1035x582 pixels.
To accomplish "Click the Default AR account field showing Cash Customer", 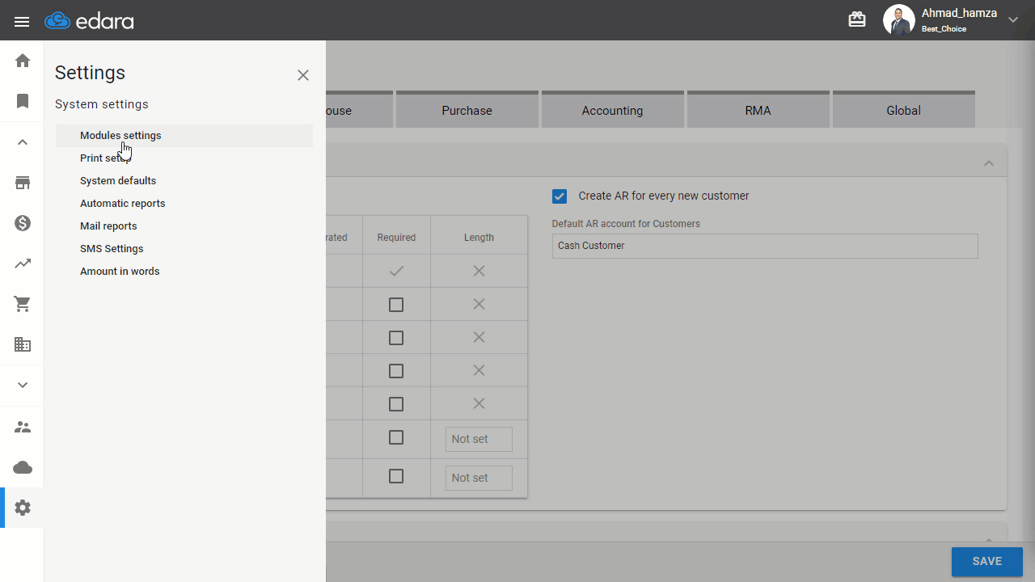I will tap(765, 246).
